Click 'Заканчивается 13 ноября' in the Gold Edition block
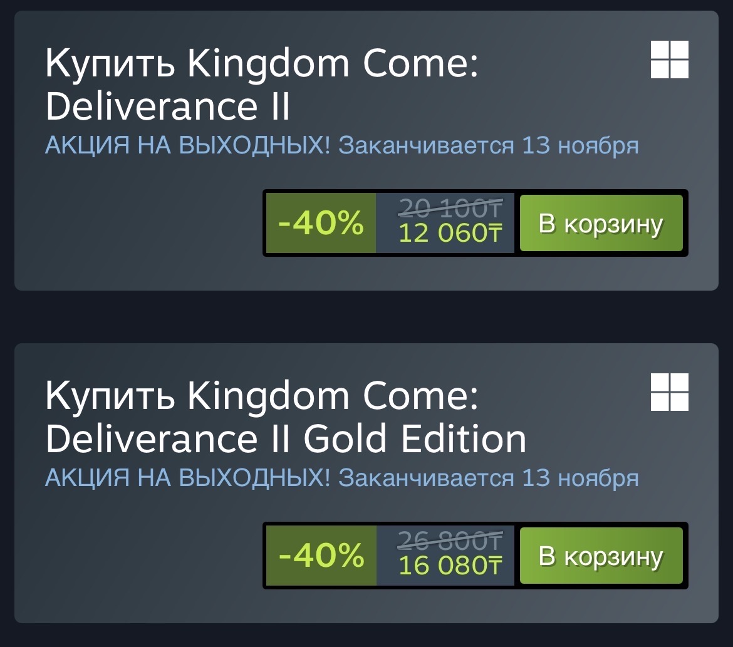The height and width of the screenshot is (647, 733). [x=489, y=478]
